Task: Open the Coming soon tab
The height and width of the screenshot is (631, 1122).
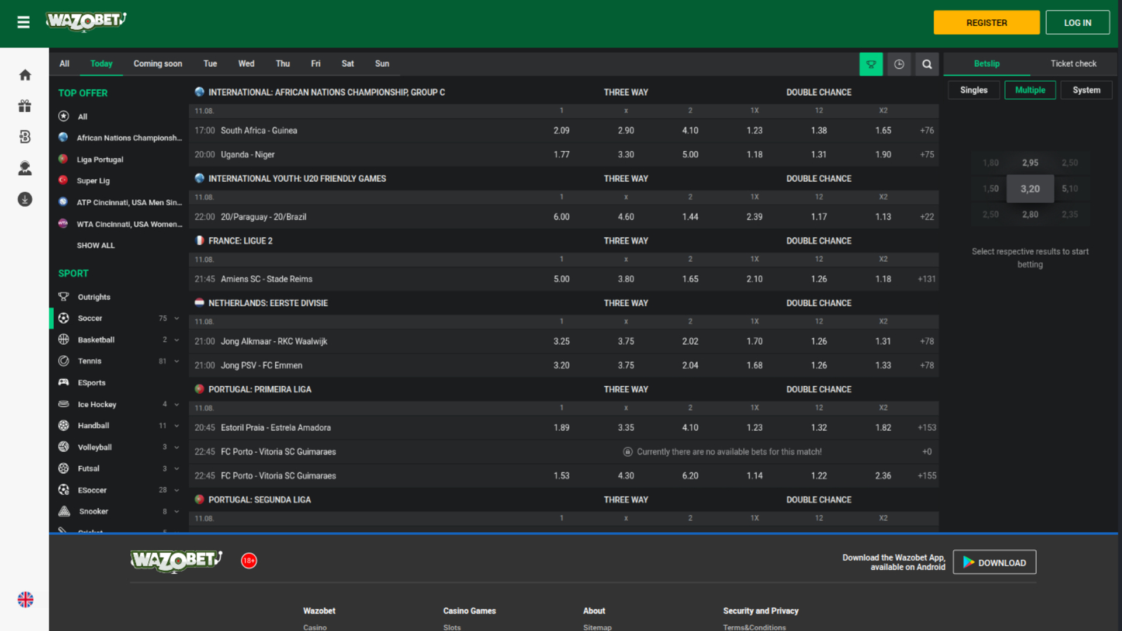Action: (x=157, y=64)
